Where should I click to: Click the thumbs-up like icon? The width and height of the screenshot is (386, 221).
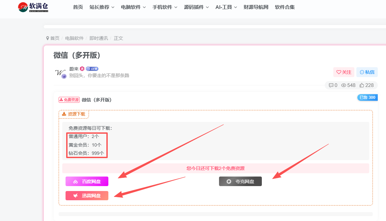pos(362,85)
